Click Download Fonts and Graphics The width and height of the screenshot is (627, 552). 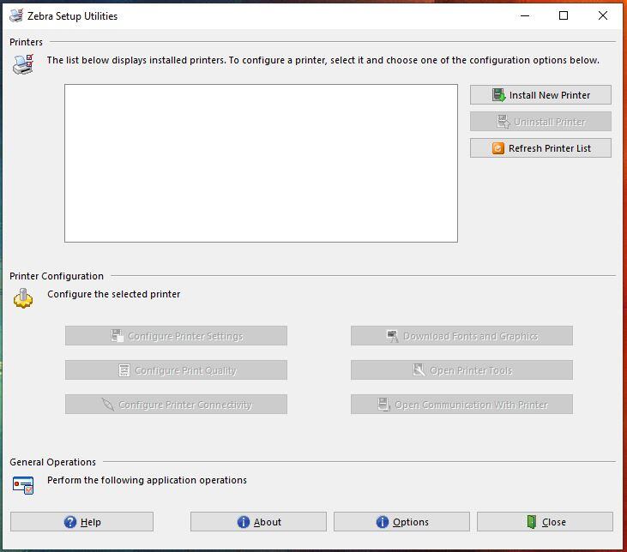tap(461, 336)
